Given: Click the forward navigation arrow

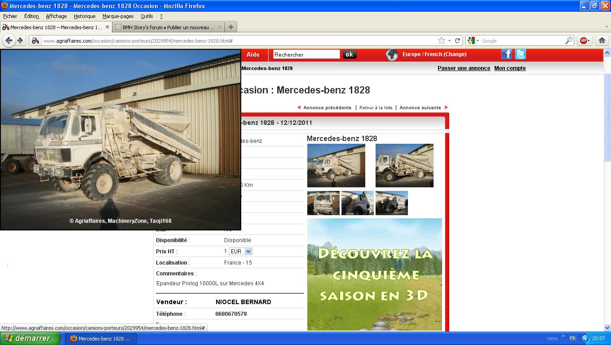Looking at the screenshot, I should click(x=20, y=40).
